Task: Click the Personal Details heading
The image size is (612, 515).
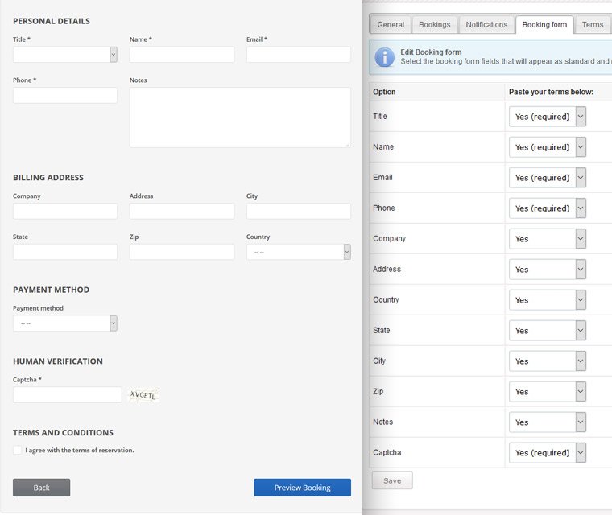Action: point(52,21)
